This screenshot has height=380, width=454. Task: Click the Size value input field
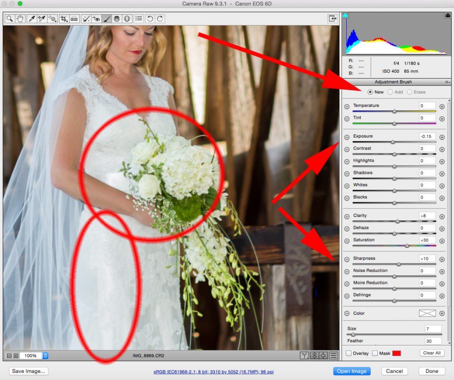[432, 329]
